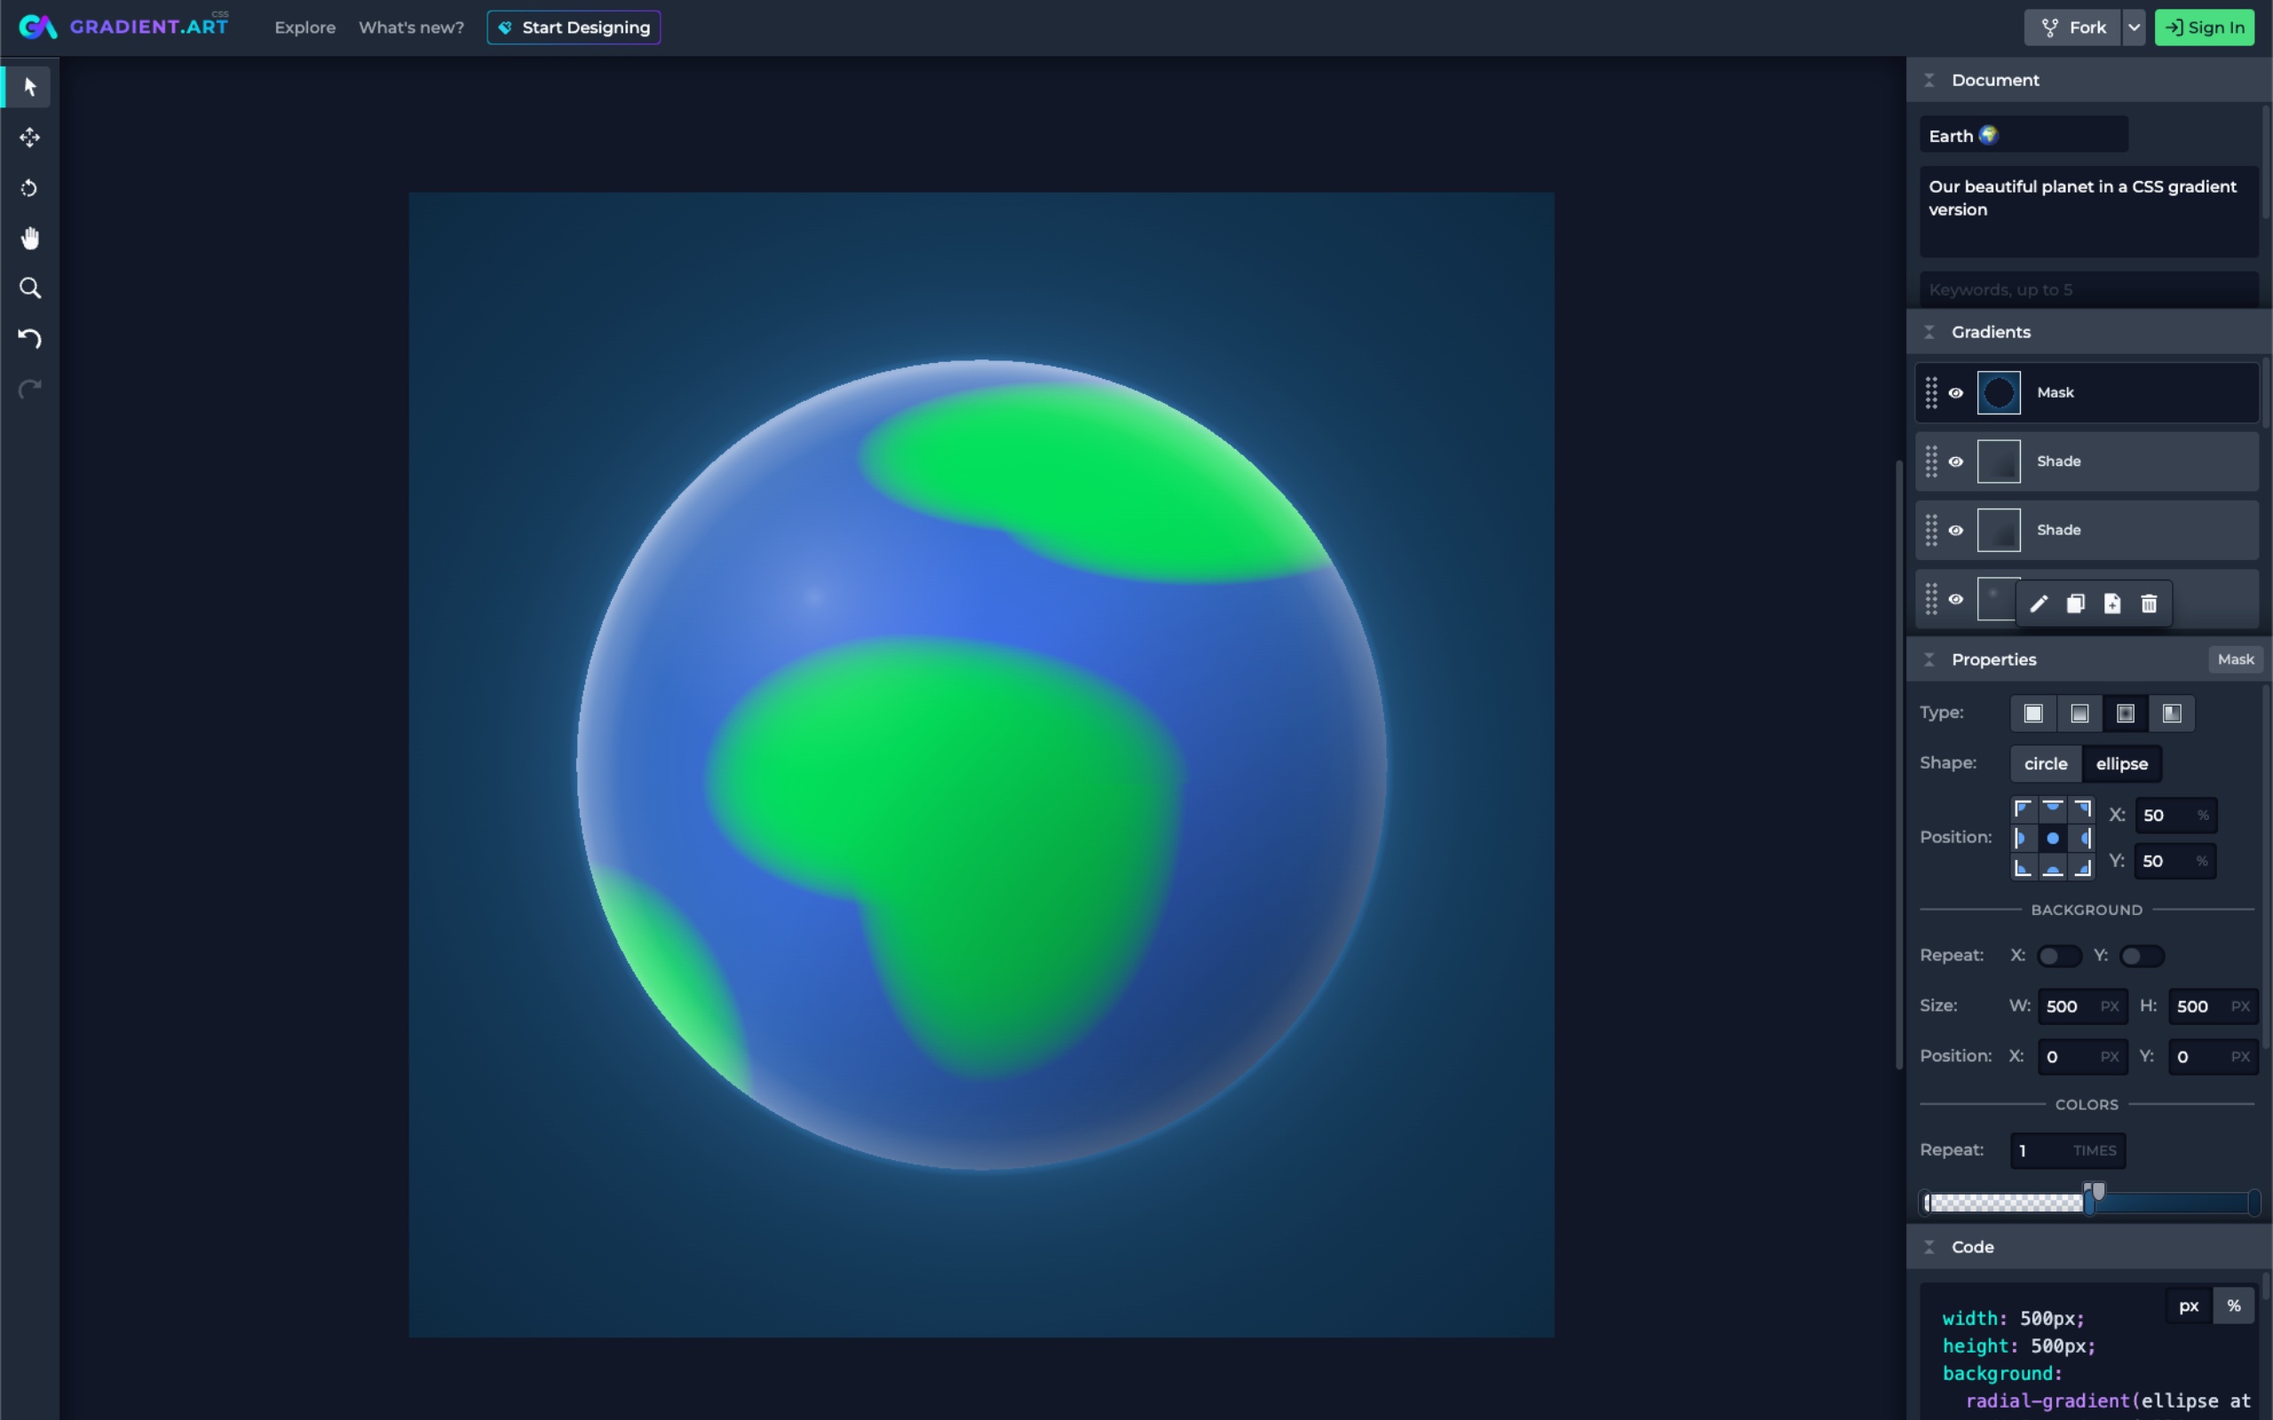The width and height of the screenshot is (2273, 1420).
Task: Switch shape to circle
Action: pos(2046,763)
